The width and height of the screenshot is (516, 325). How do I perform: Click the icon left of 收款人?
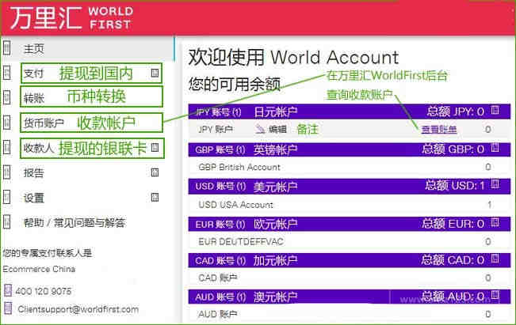tap(7, 147)
